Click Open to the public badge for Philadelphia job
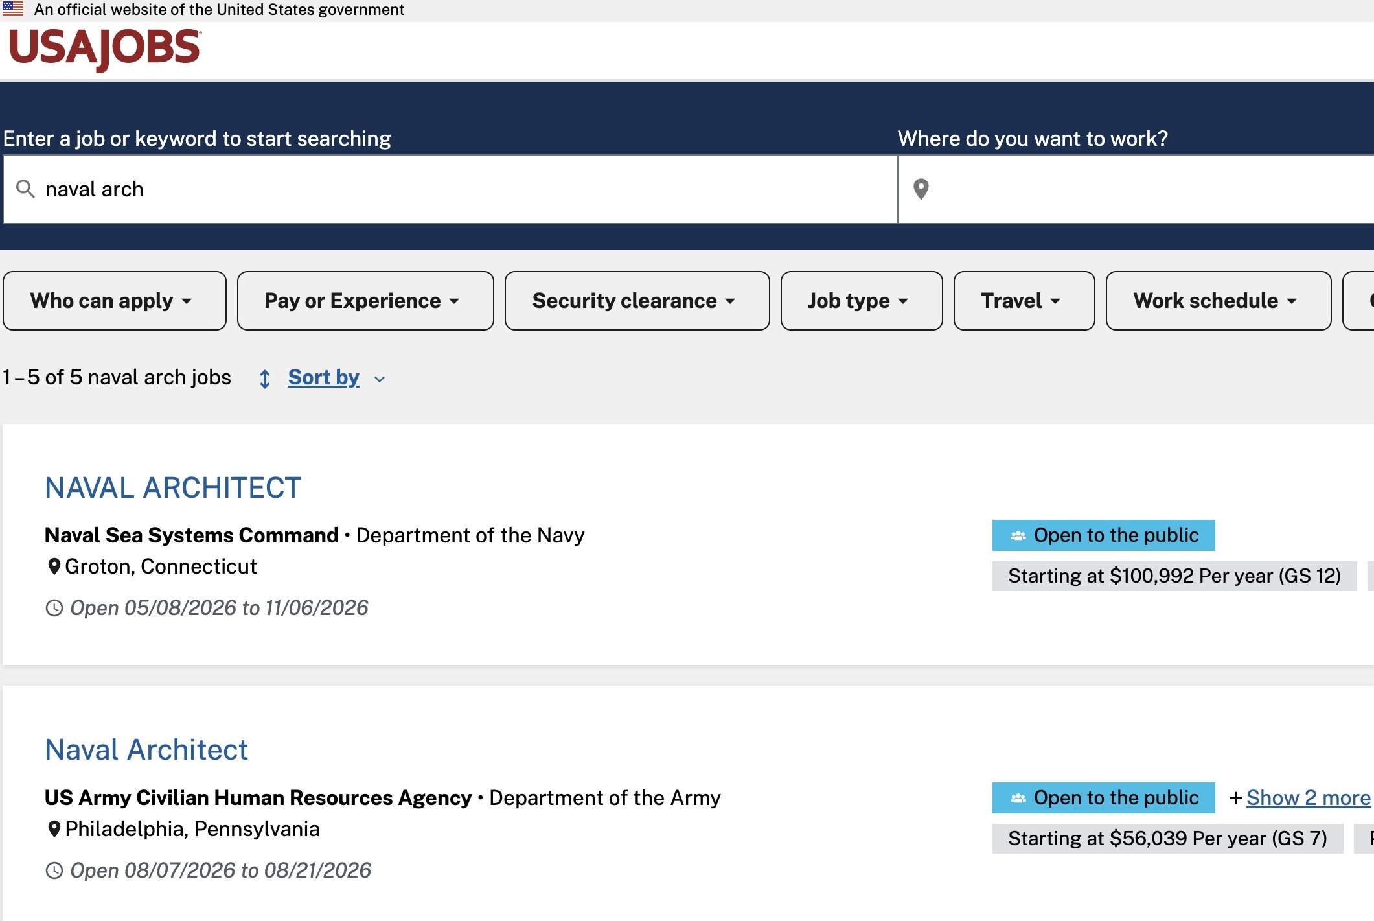 pyautogui.click(x=1103, y=798)
